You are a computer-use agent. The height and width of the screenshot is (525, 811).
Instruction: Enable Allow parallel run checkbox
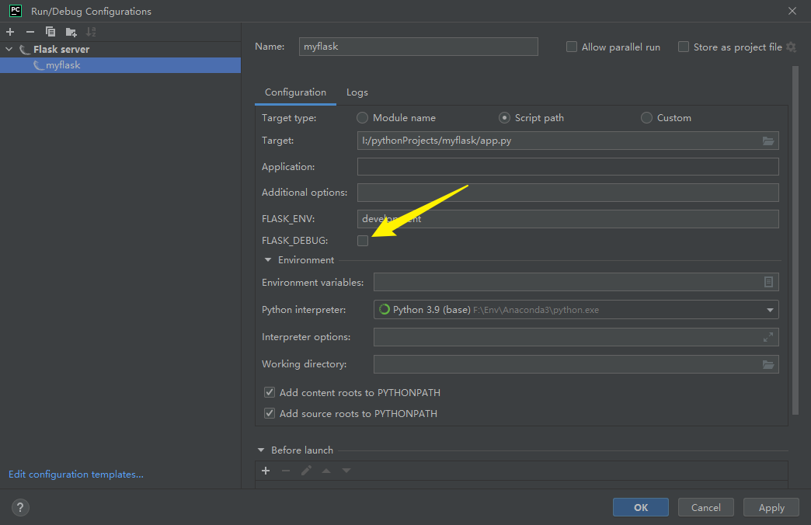[x=572, y=47]
